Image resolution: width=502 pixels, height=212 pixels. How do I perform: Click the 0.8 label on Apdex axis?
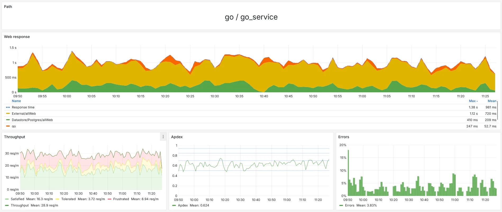[x=175, y=156]
